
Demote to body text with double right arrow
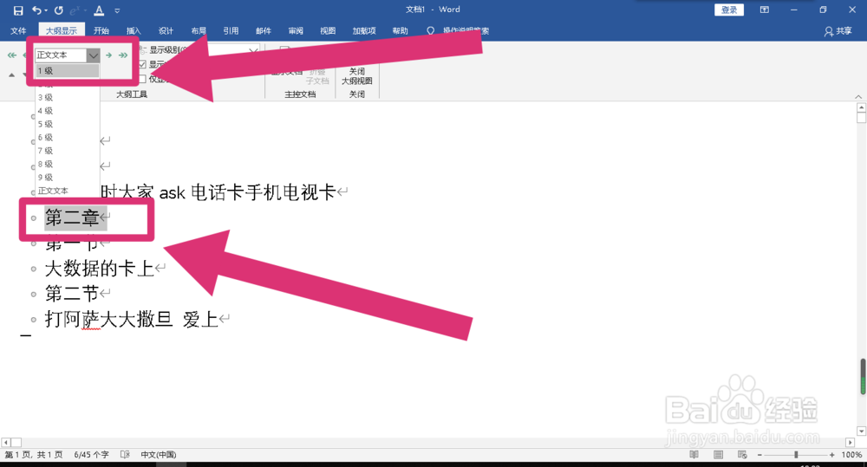point(123,55)
